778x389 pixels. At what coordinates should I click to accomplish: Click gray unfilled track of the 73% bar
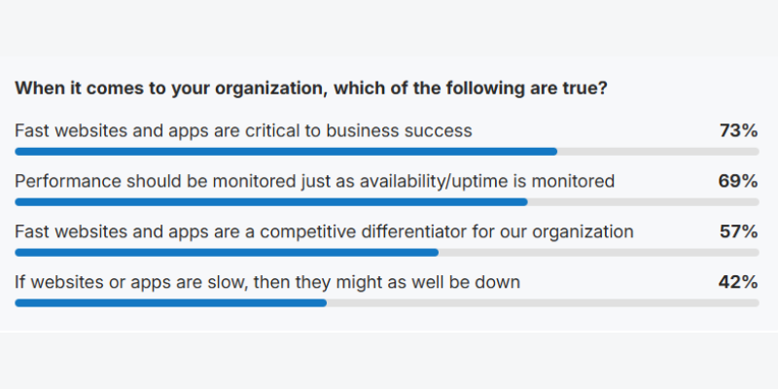click(658, 152)
